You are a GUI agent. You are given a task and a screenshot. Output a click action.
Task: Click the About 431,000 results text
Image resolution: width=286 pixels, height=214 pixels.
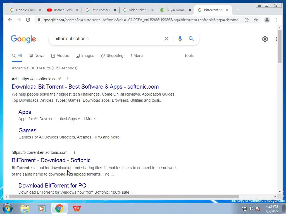(45, 68)
